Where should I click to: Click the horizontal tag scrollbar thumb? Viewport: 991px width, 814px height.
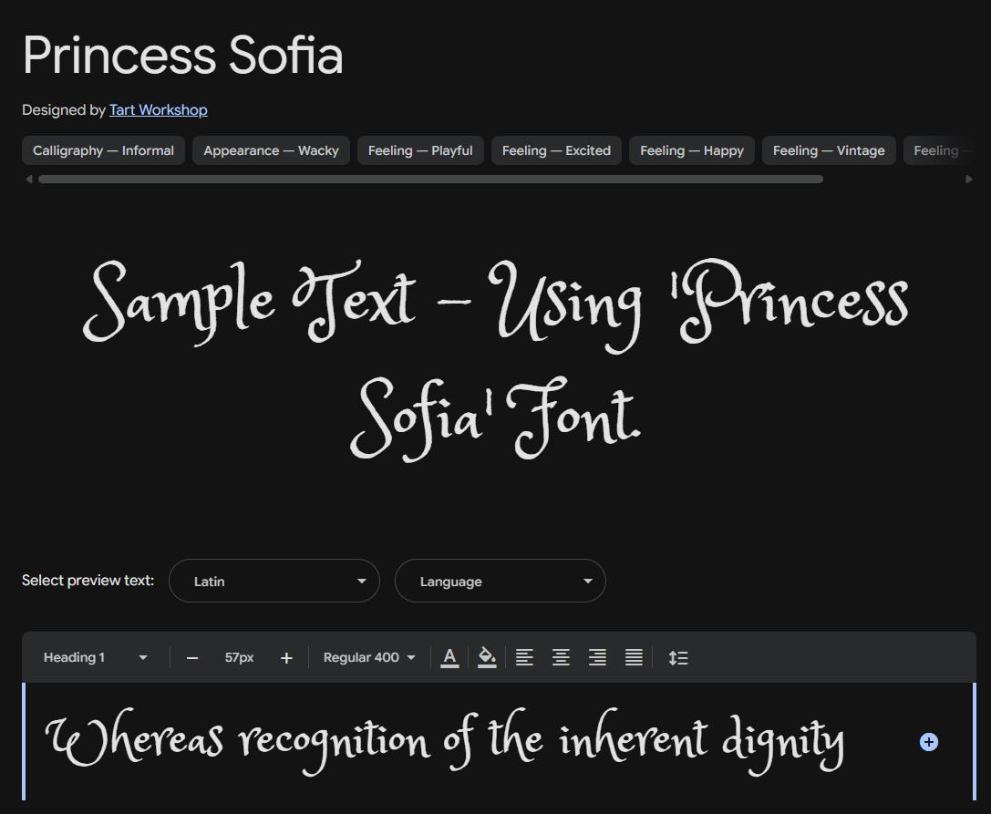click(430, 180)
